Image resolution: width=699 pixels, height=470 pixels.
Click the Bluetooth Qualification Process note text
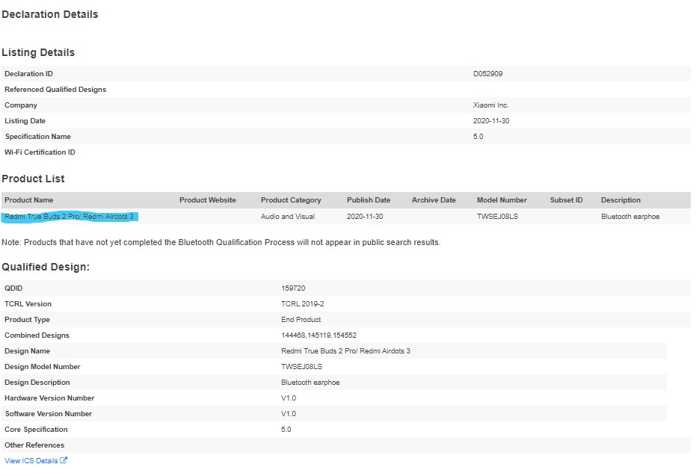(221, 242)
